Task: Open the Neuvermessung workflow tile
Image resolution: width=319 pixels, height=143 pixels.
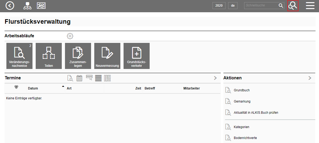Action: pyautogui.click(x=107, y=56)
